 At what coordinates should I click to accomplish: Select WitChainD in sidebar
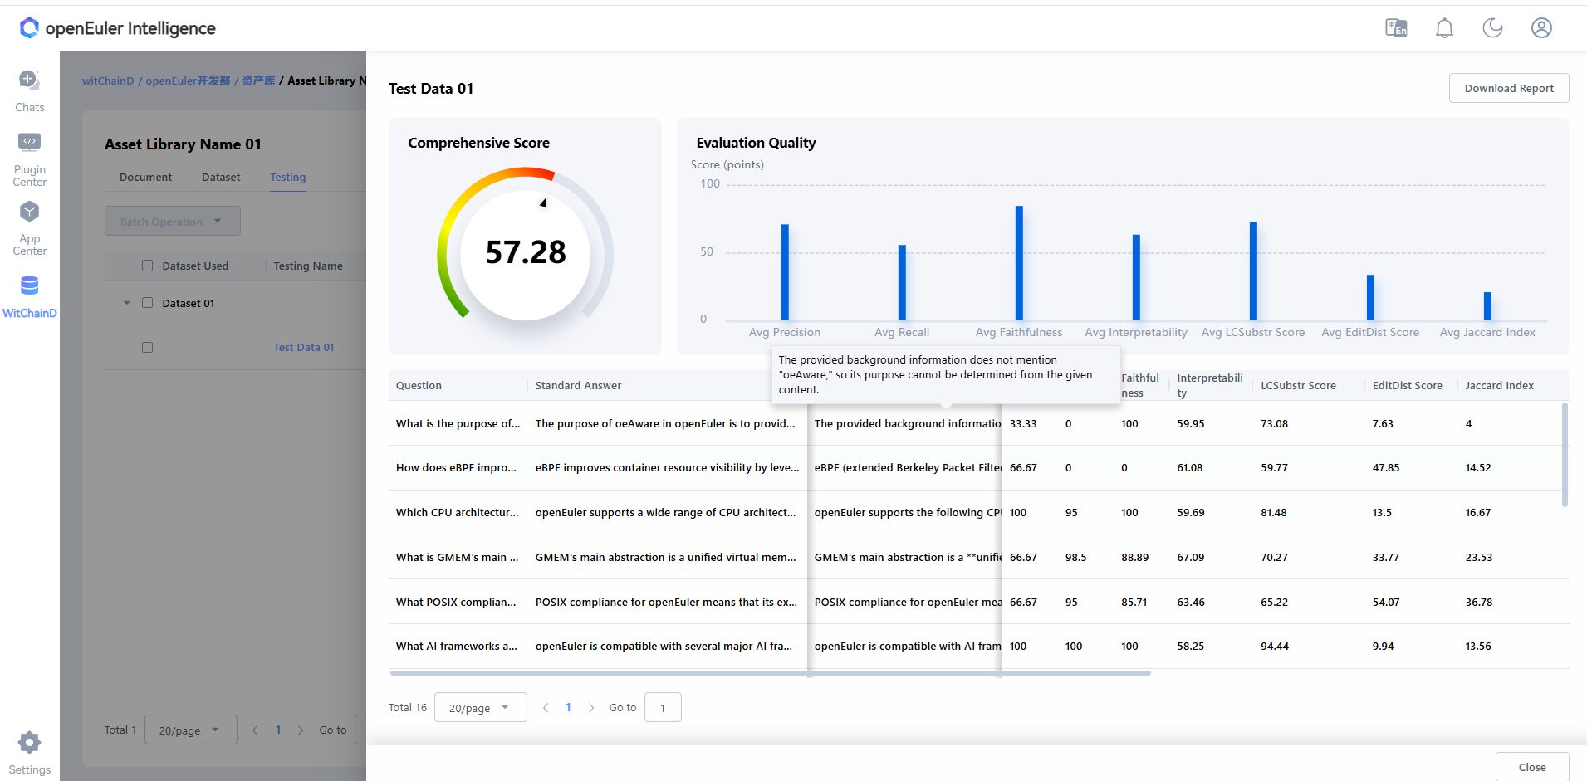[29, 297]
